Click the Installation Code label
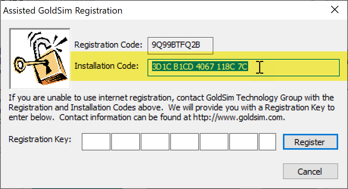 point(106,66)
